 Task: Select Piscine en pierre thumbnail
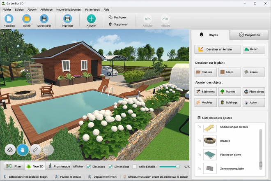[x=210, y=155]
